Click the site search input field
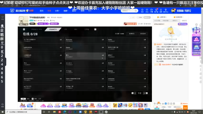The image size is (203, 114). [128, 11]
